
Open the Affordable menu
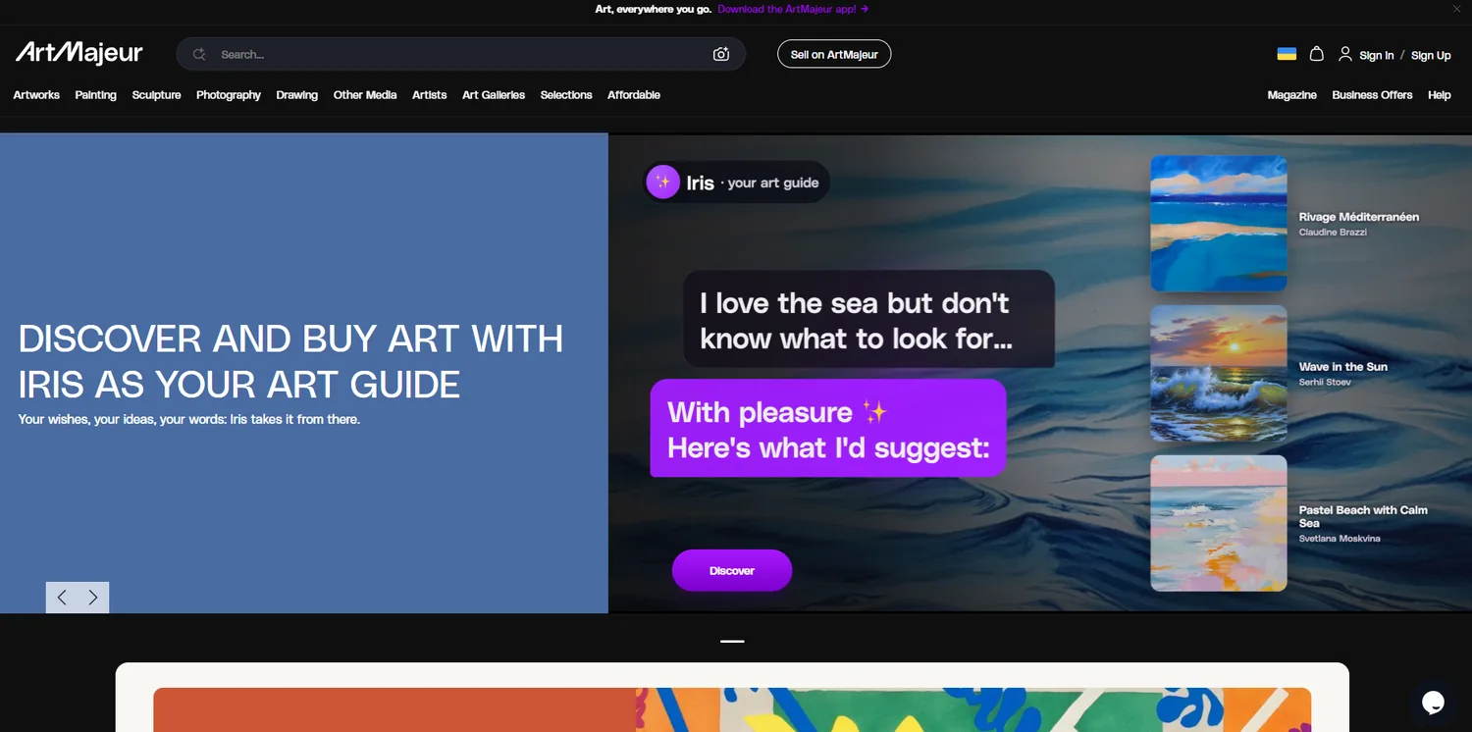point(634,95)
